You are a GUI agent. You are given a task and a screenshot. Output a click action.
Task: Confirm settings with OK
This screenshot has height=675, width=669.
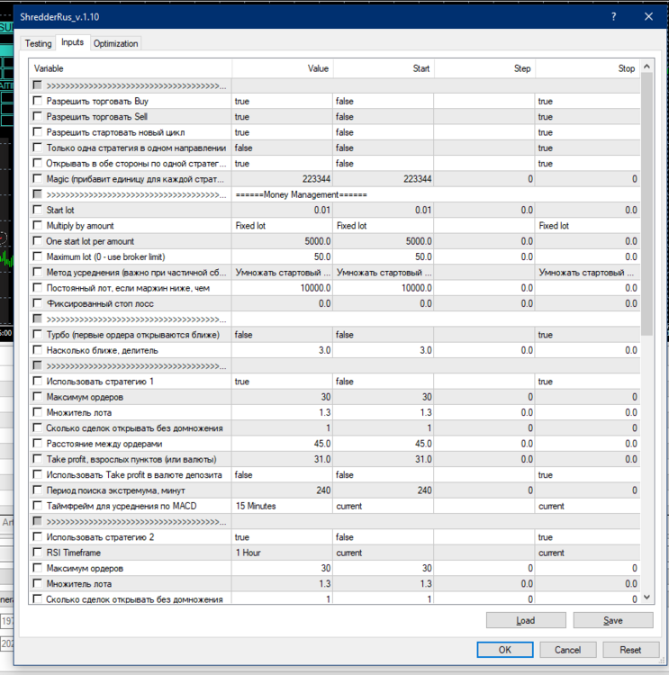[x=505, y=650]
